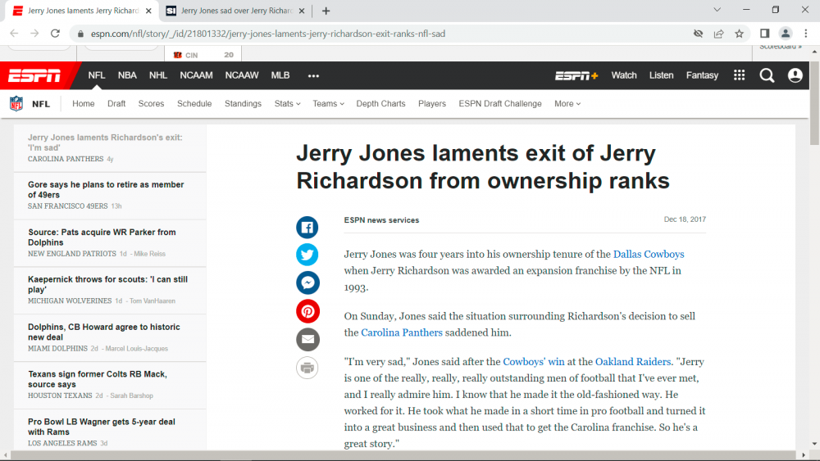Pin article using Pinterest icon
The image size is (820, 461).
[x=307, y=311]
